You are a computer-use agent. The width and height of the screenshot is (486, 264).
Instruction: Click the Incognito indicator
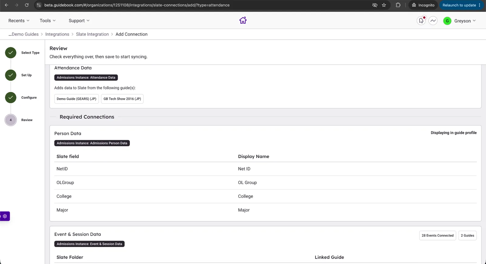[x=423, y=5]
